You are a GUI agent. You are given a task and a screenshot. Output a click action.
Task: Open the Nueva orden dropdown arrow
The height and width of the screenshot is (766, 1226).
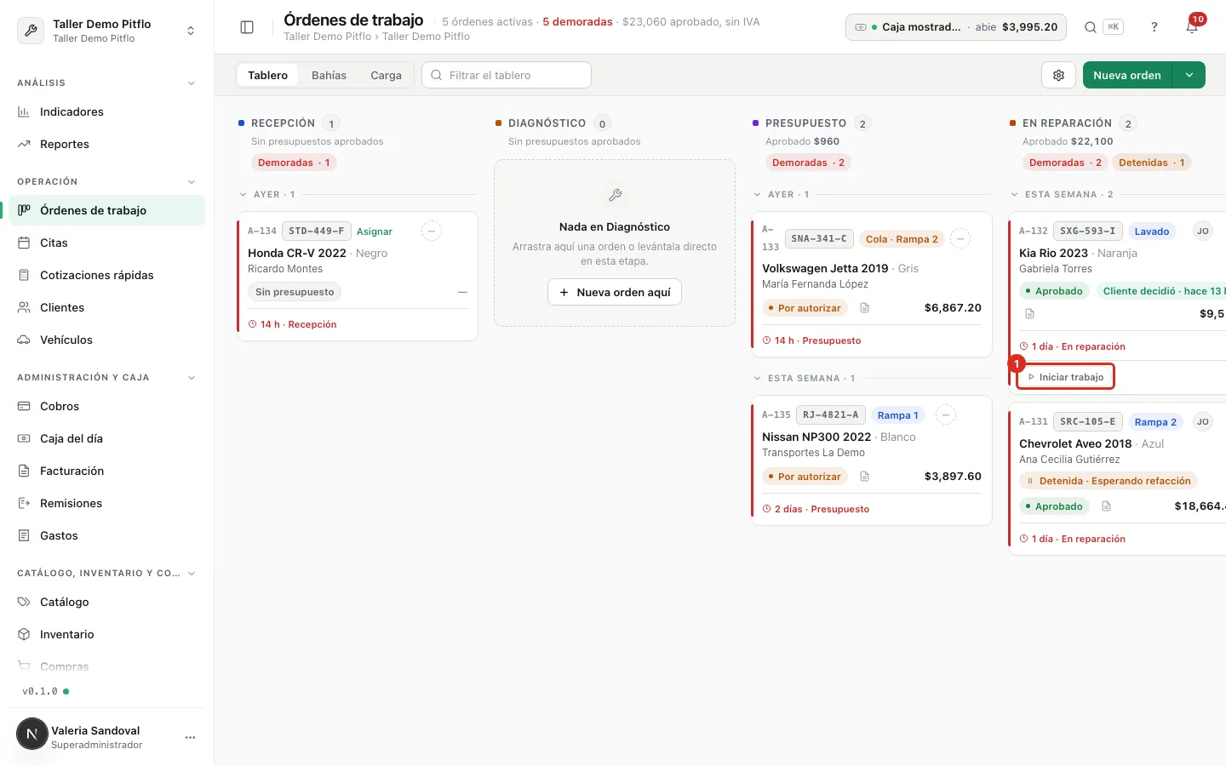[1189, 75]
